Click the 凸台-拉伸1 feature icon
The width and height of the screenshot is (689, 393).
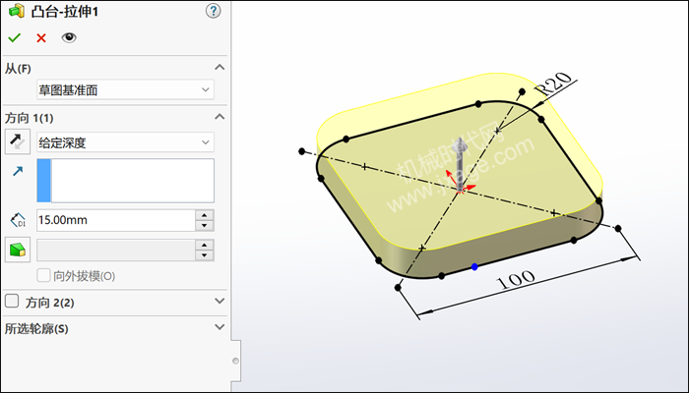16,11
